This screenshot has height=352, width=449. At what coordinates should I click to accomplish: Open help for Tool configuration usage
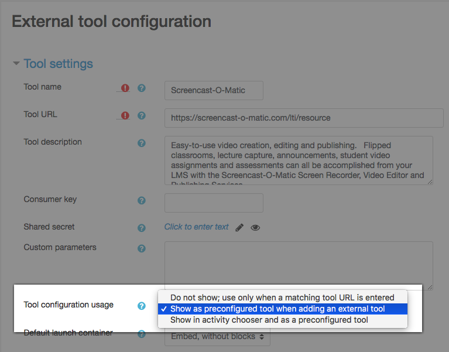[x=142, y=306]
